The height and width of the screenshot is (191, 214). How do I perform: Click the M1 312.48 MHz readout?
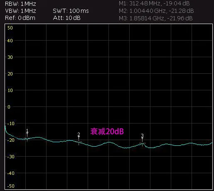(154, 4)
